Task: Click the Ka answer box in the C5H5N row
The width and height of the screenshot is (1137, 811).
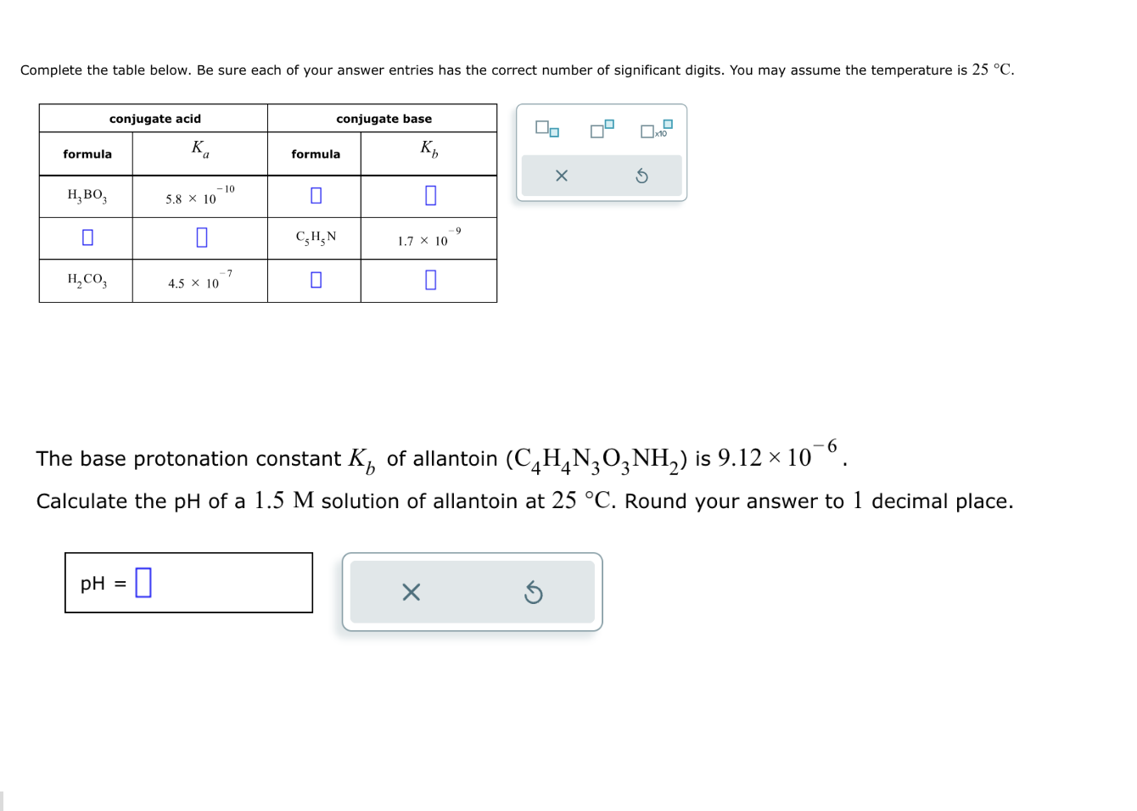Action: (199, 238)
